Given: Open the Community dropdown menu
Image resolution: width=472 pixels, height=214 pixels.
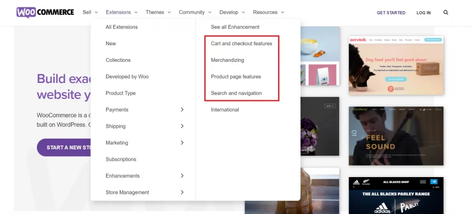Looking at the screenshot, I should pos(195,12).
